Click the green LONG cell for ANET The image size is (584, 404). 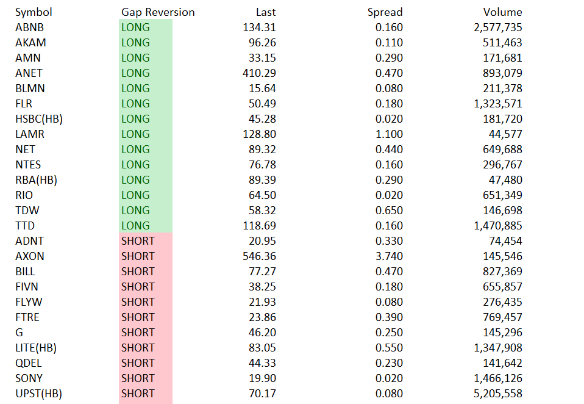(x=146, y=73)
